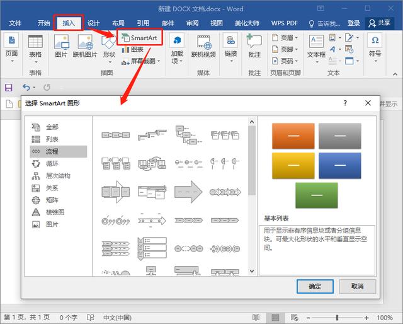Click the 联机视频 (Online Video) icon

tap(203, 42)
